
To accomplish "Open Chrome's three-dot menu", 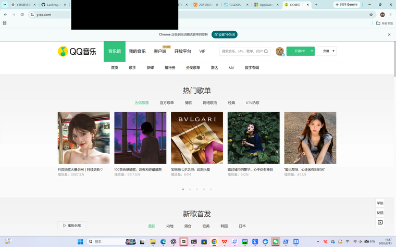I will (x=391, y=15).
